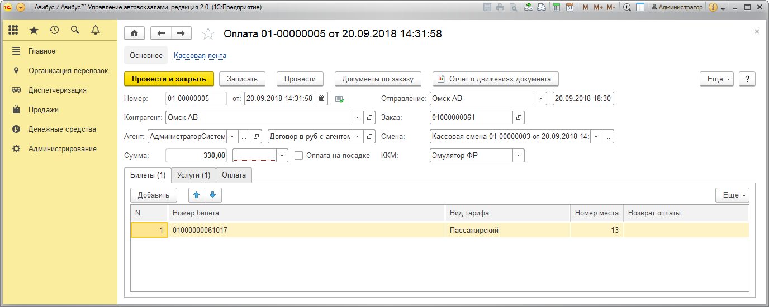
Task: Switch to the Услуги (1) tab
Action: coord(193,175)
